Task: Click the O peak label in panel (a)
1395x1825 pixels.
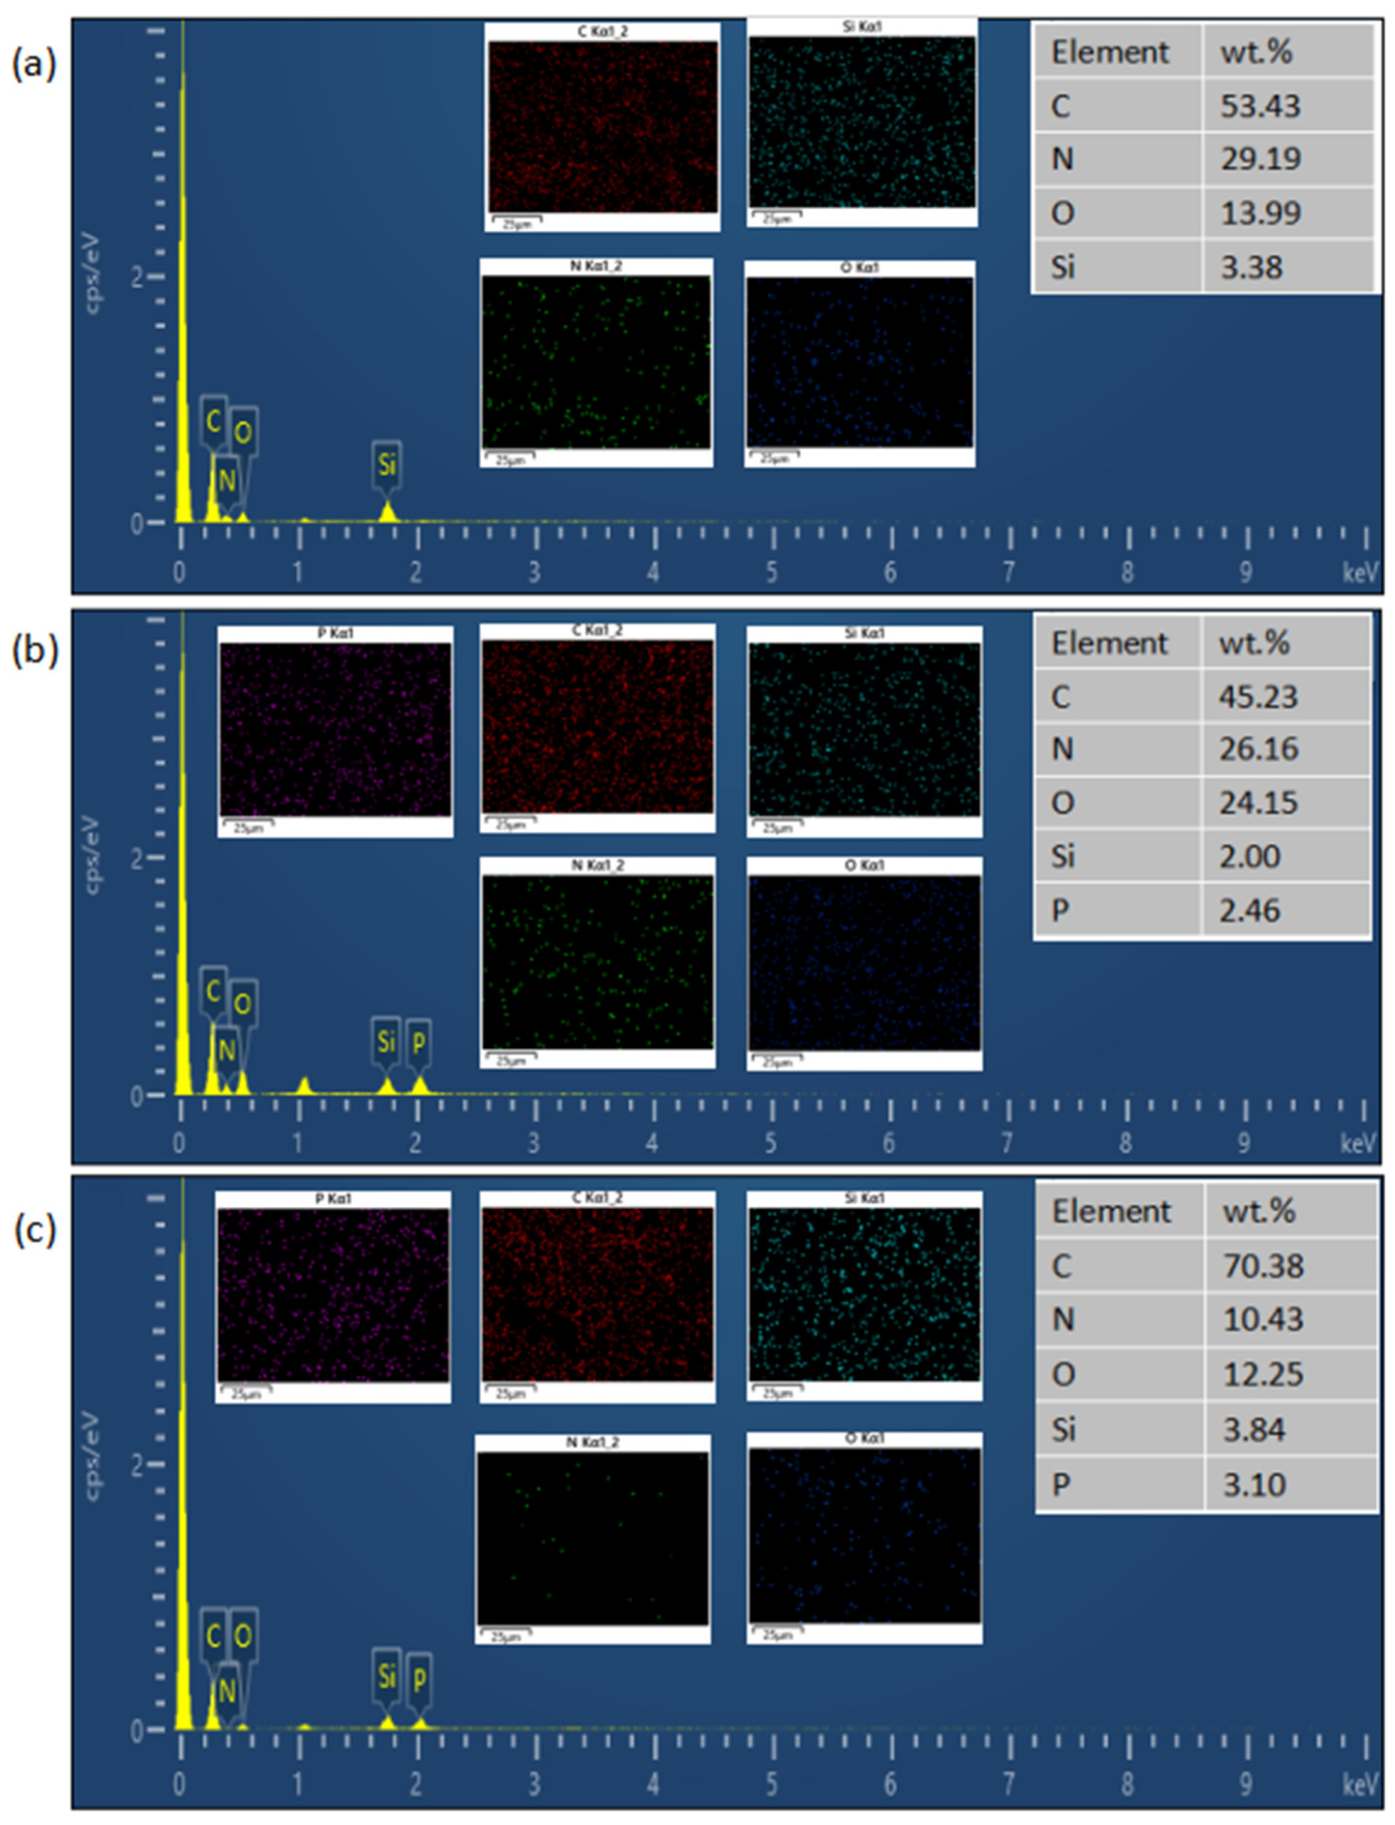Action: pos(242,431)
